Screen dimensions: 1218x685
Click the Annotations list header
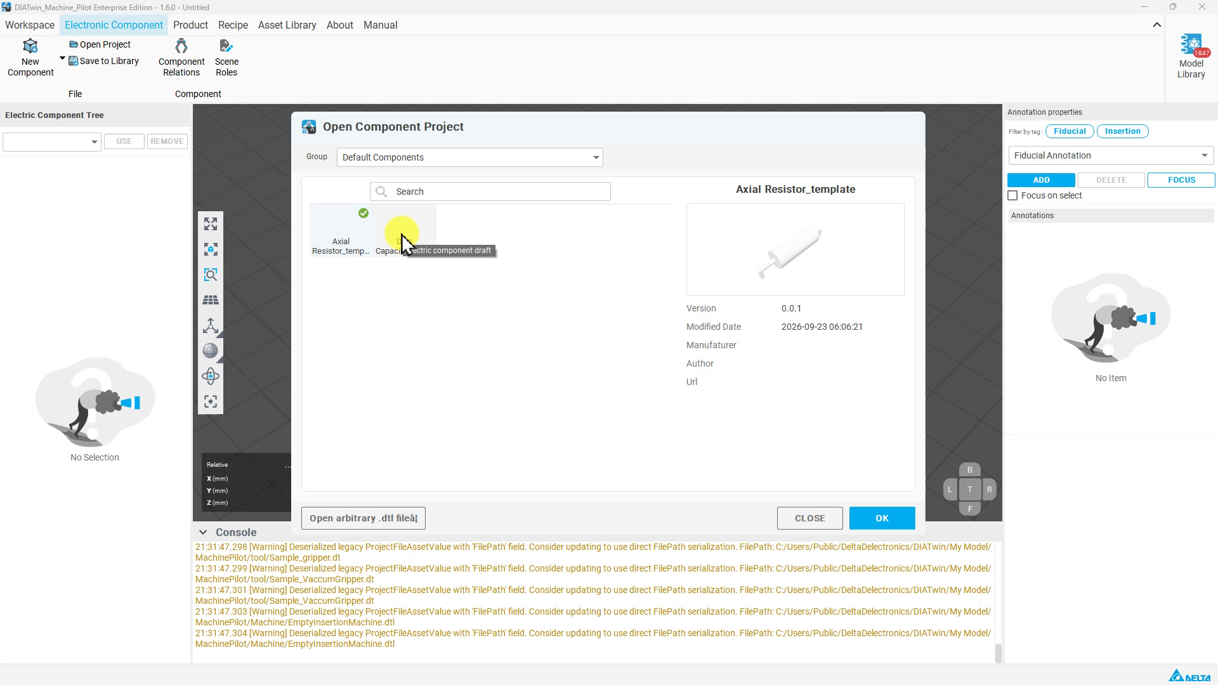pyautogui.click(x=1111, y=216)
